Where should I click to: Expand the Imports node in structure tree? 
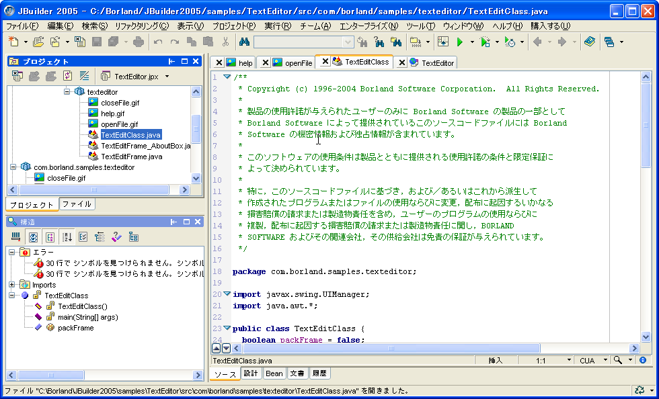coord(11,285)
